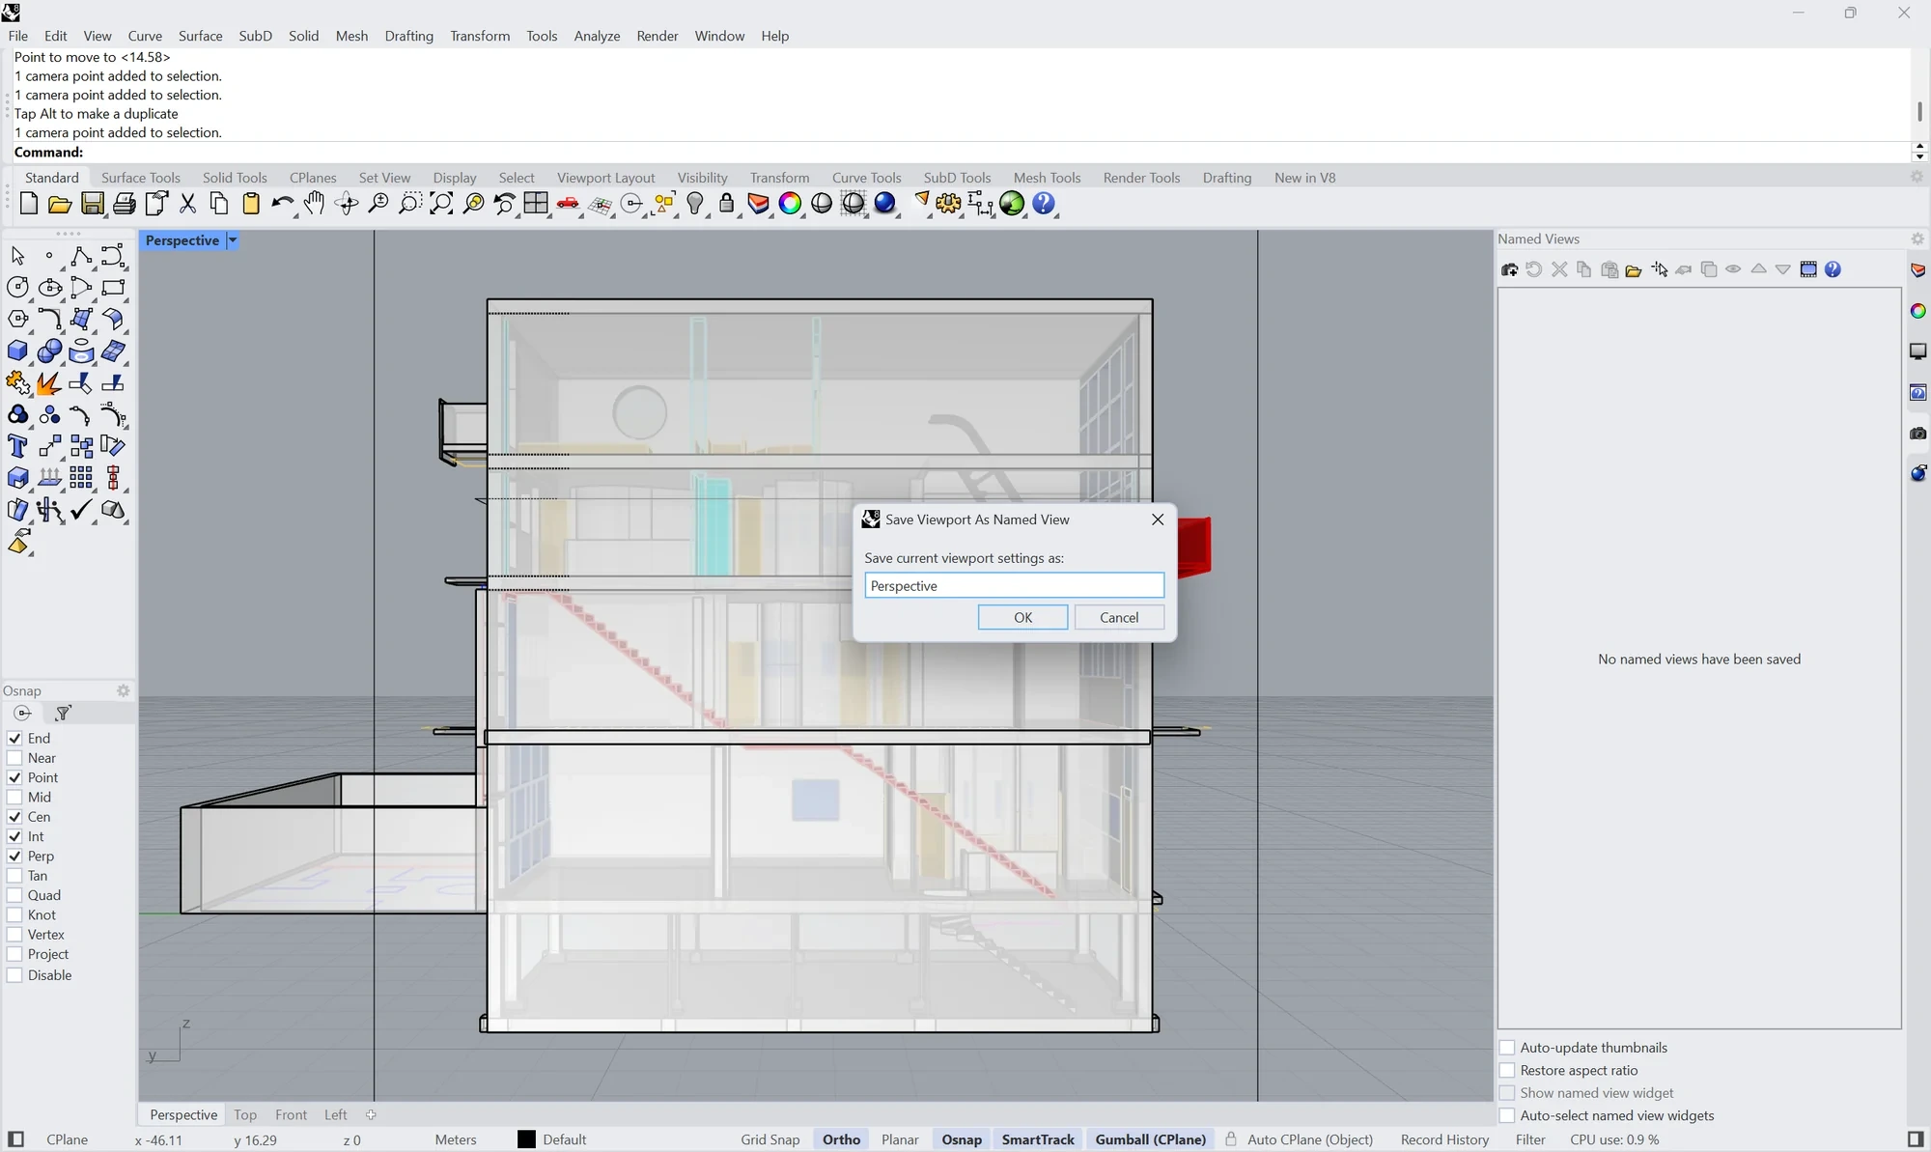This screenshot has height=1152, width=1931.
Task: Click the Named Views delete X icon
Action: [1559, 269]
